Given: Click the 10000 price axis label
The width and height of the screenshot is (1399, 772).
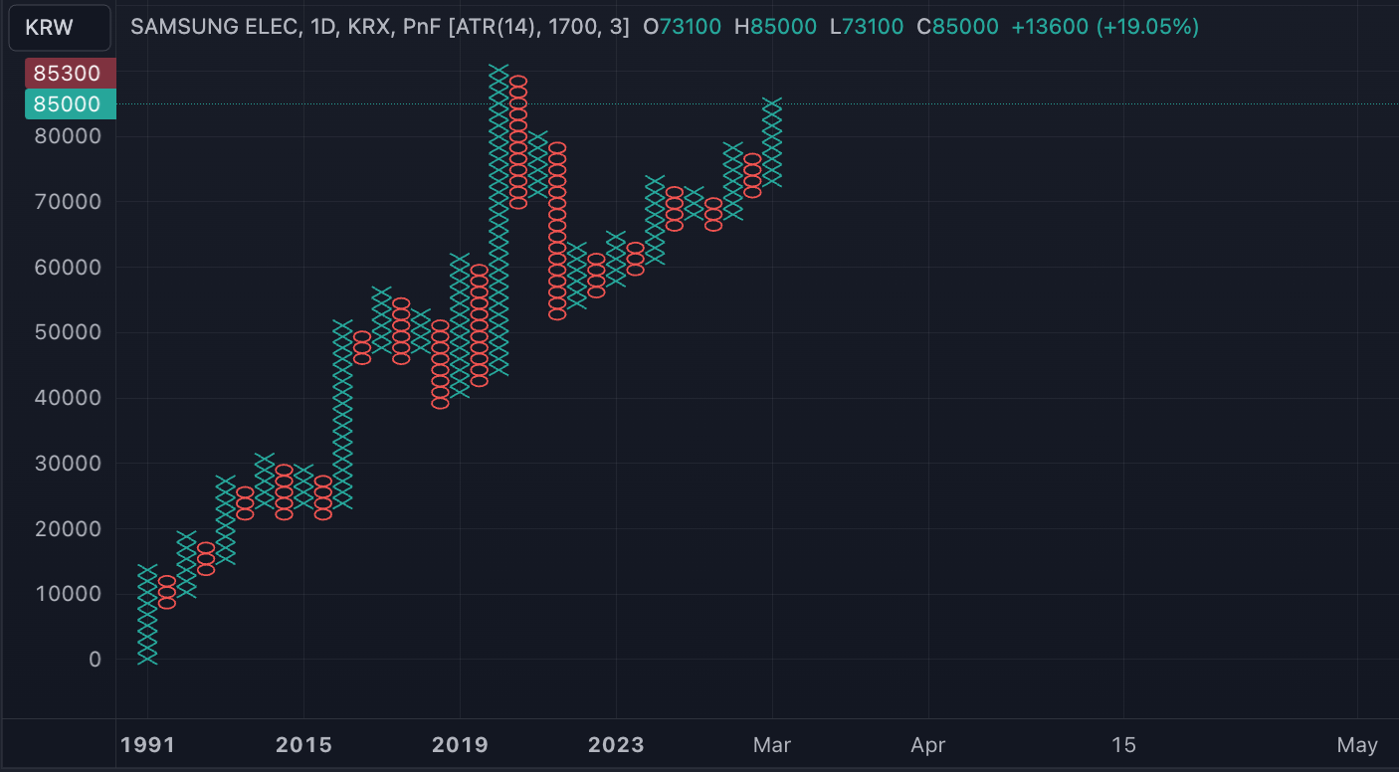Looking at the screenshot, I should tap(68, 594).
